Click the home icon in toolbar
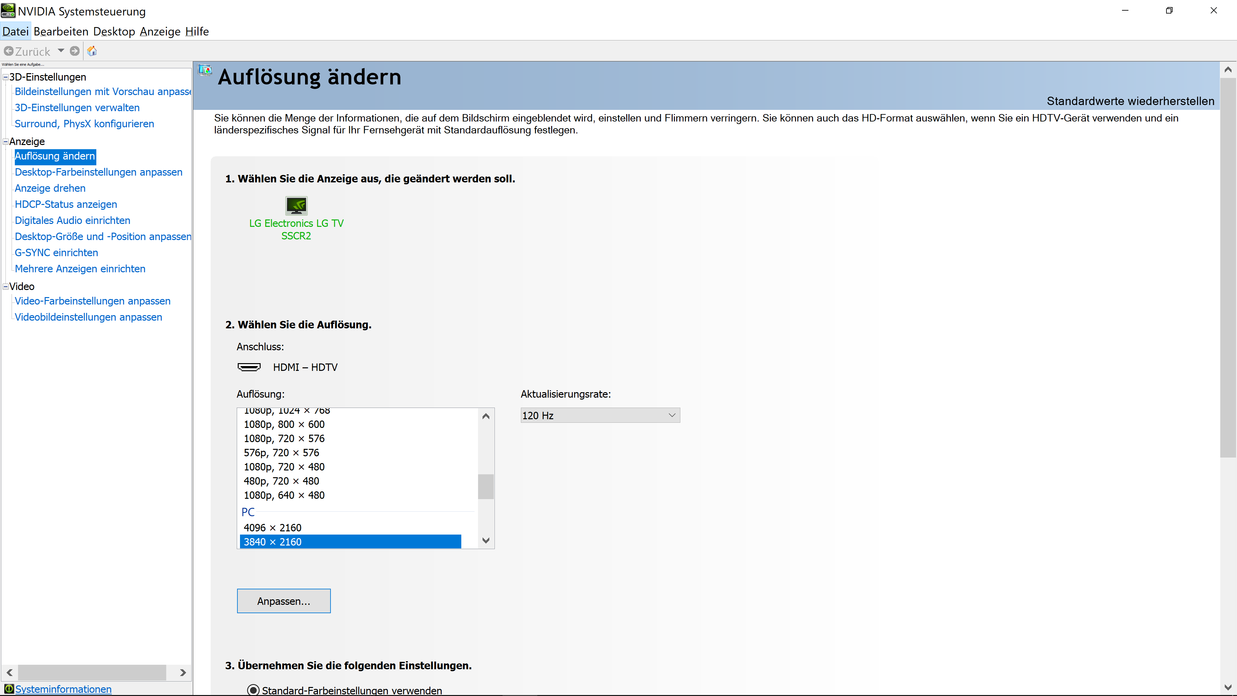The width and height of the screenshot is (1237, 696). (92, 51)
